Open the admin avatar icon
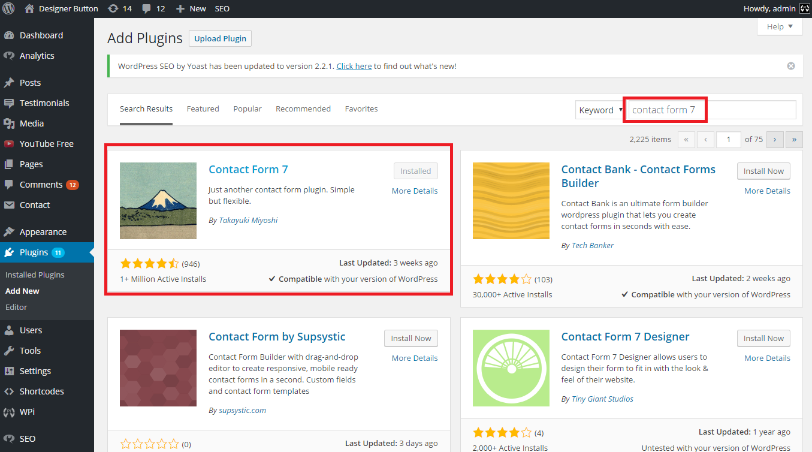This screenshot has width=812, height=452. (x=804, y=8)
